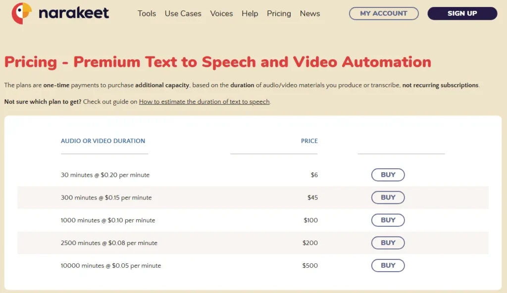Click the $200 price value
The image size is (507, 293).
pyautogui.click(x=310, y=243)
